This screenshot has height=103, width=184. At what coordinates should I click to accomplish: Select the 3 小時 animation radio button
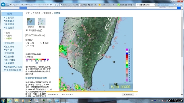tap(41, 43)
